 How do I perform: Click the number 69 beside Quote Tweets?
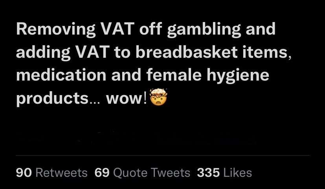pyautogui.click(x=102, y=172)
